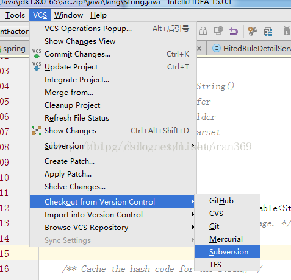Choose GitHub in checkout submenu
Screen dimensions: 291x280
click(x=227, y=201)
